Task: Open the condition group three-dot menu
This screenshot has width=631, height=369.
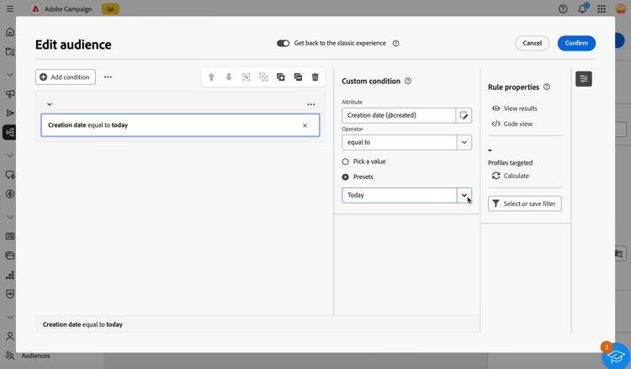Action: coord(311,104)
